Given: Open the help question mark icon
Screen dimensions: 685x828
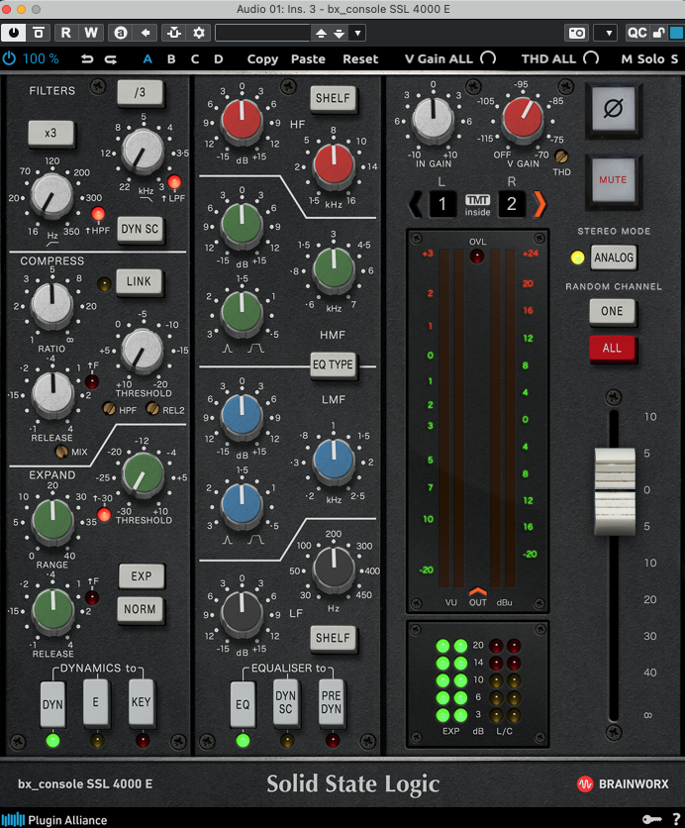Looking at the screenshot, I should tap(676, 819).
